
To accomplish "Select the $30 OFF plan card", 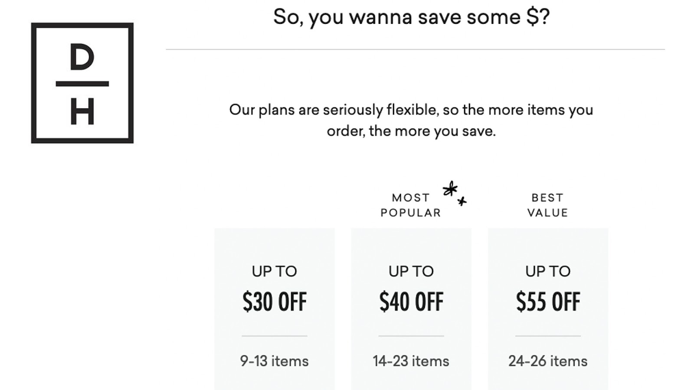I will 275,309.
